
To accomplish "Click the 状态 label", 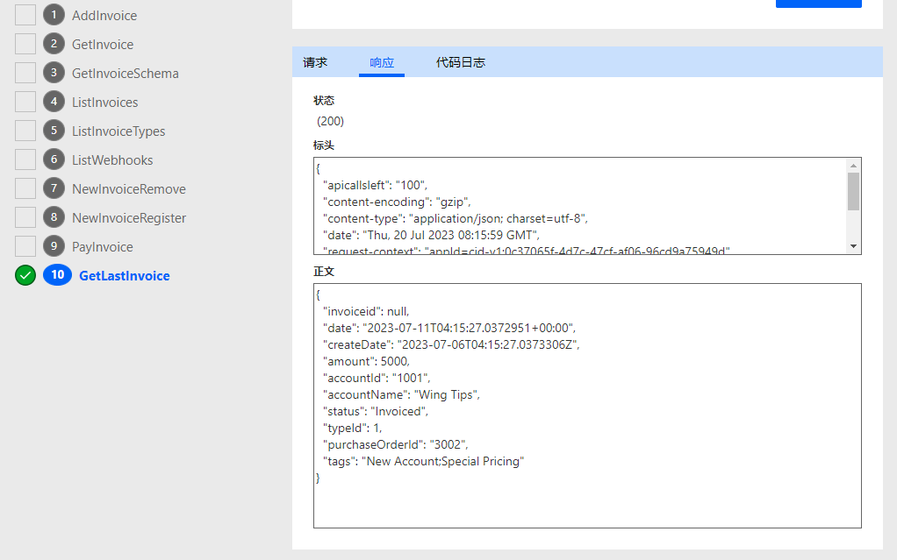I will tap(324, 101).
